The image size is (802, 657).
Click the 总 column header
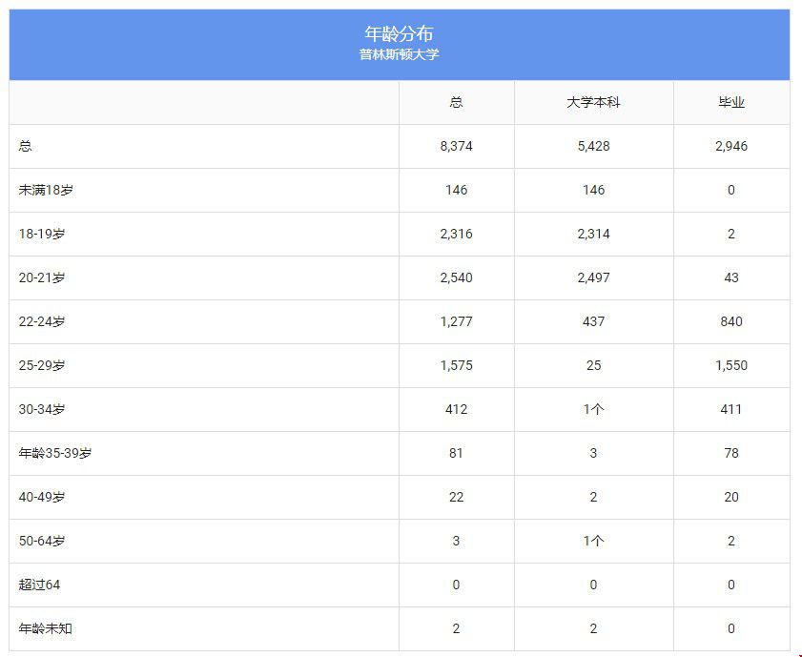pyautogui.click(x=456, y=102)
